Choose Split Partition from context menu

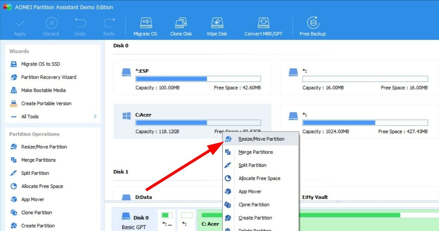(260, 165)
